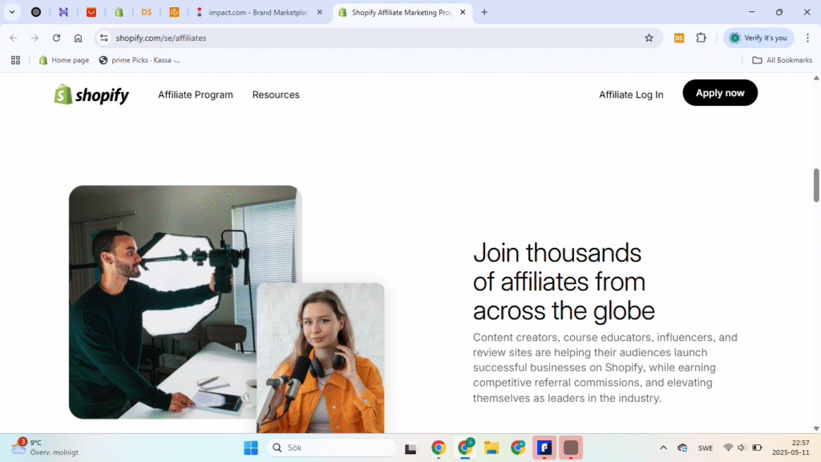Click the paragraph starting Content creators
Image resolution: width=821 pixels, height=462 pixels.
coord(605,367)
